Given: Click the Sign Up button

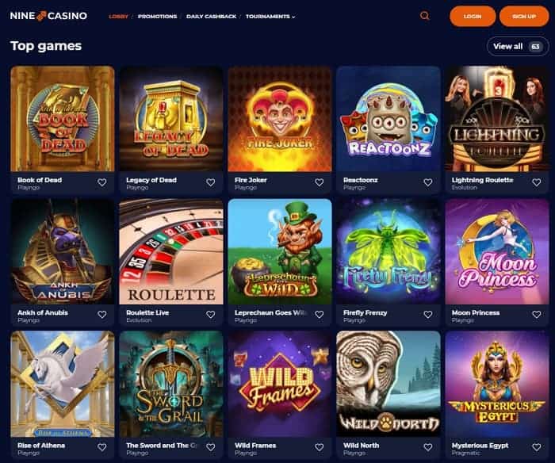Looking at the screenshot, I should [524, 17].
